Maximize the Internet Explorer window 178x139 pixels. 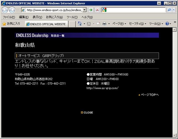[x=170, y=3]
